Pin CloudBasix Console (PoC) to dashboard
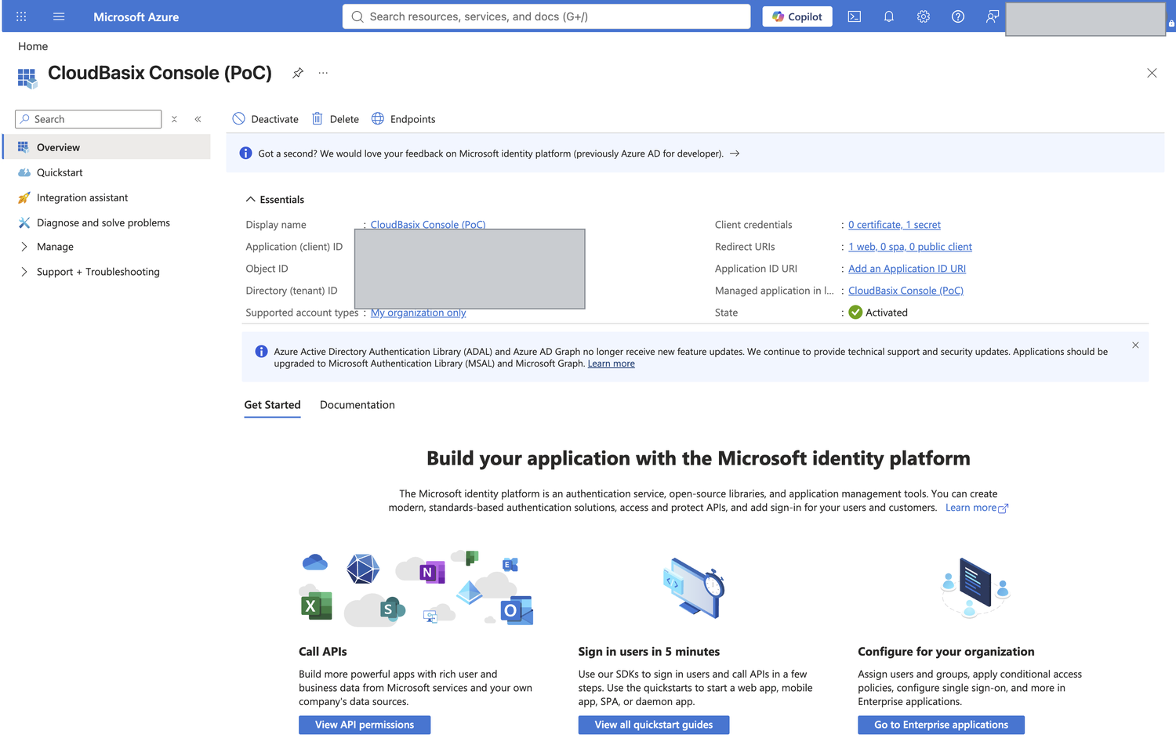 click(298, 73)
